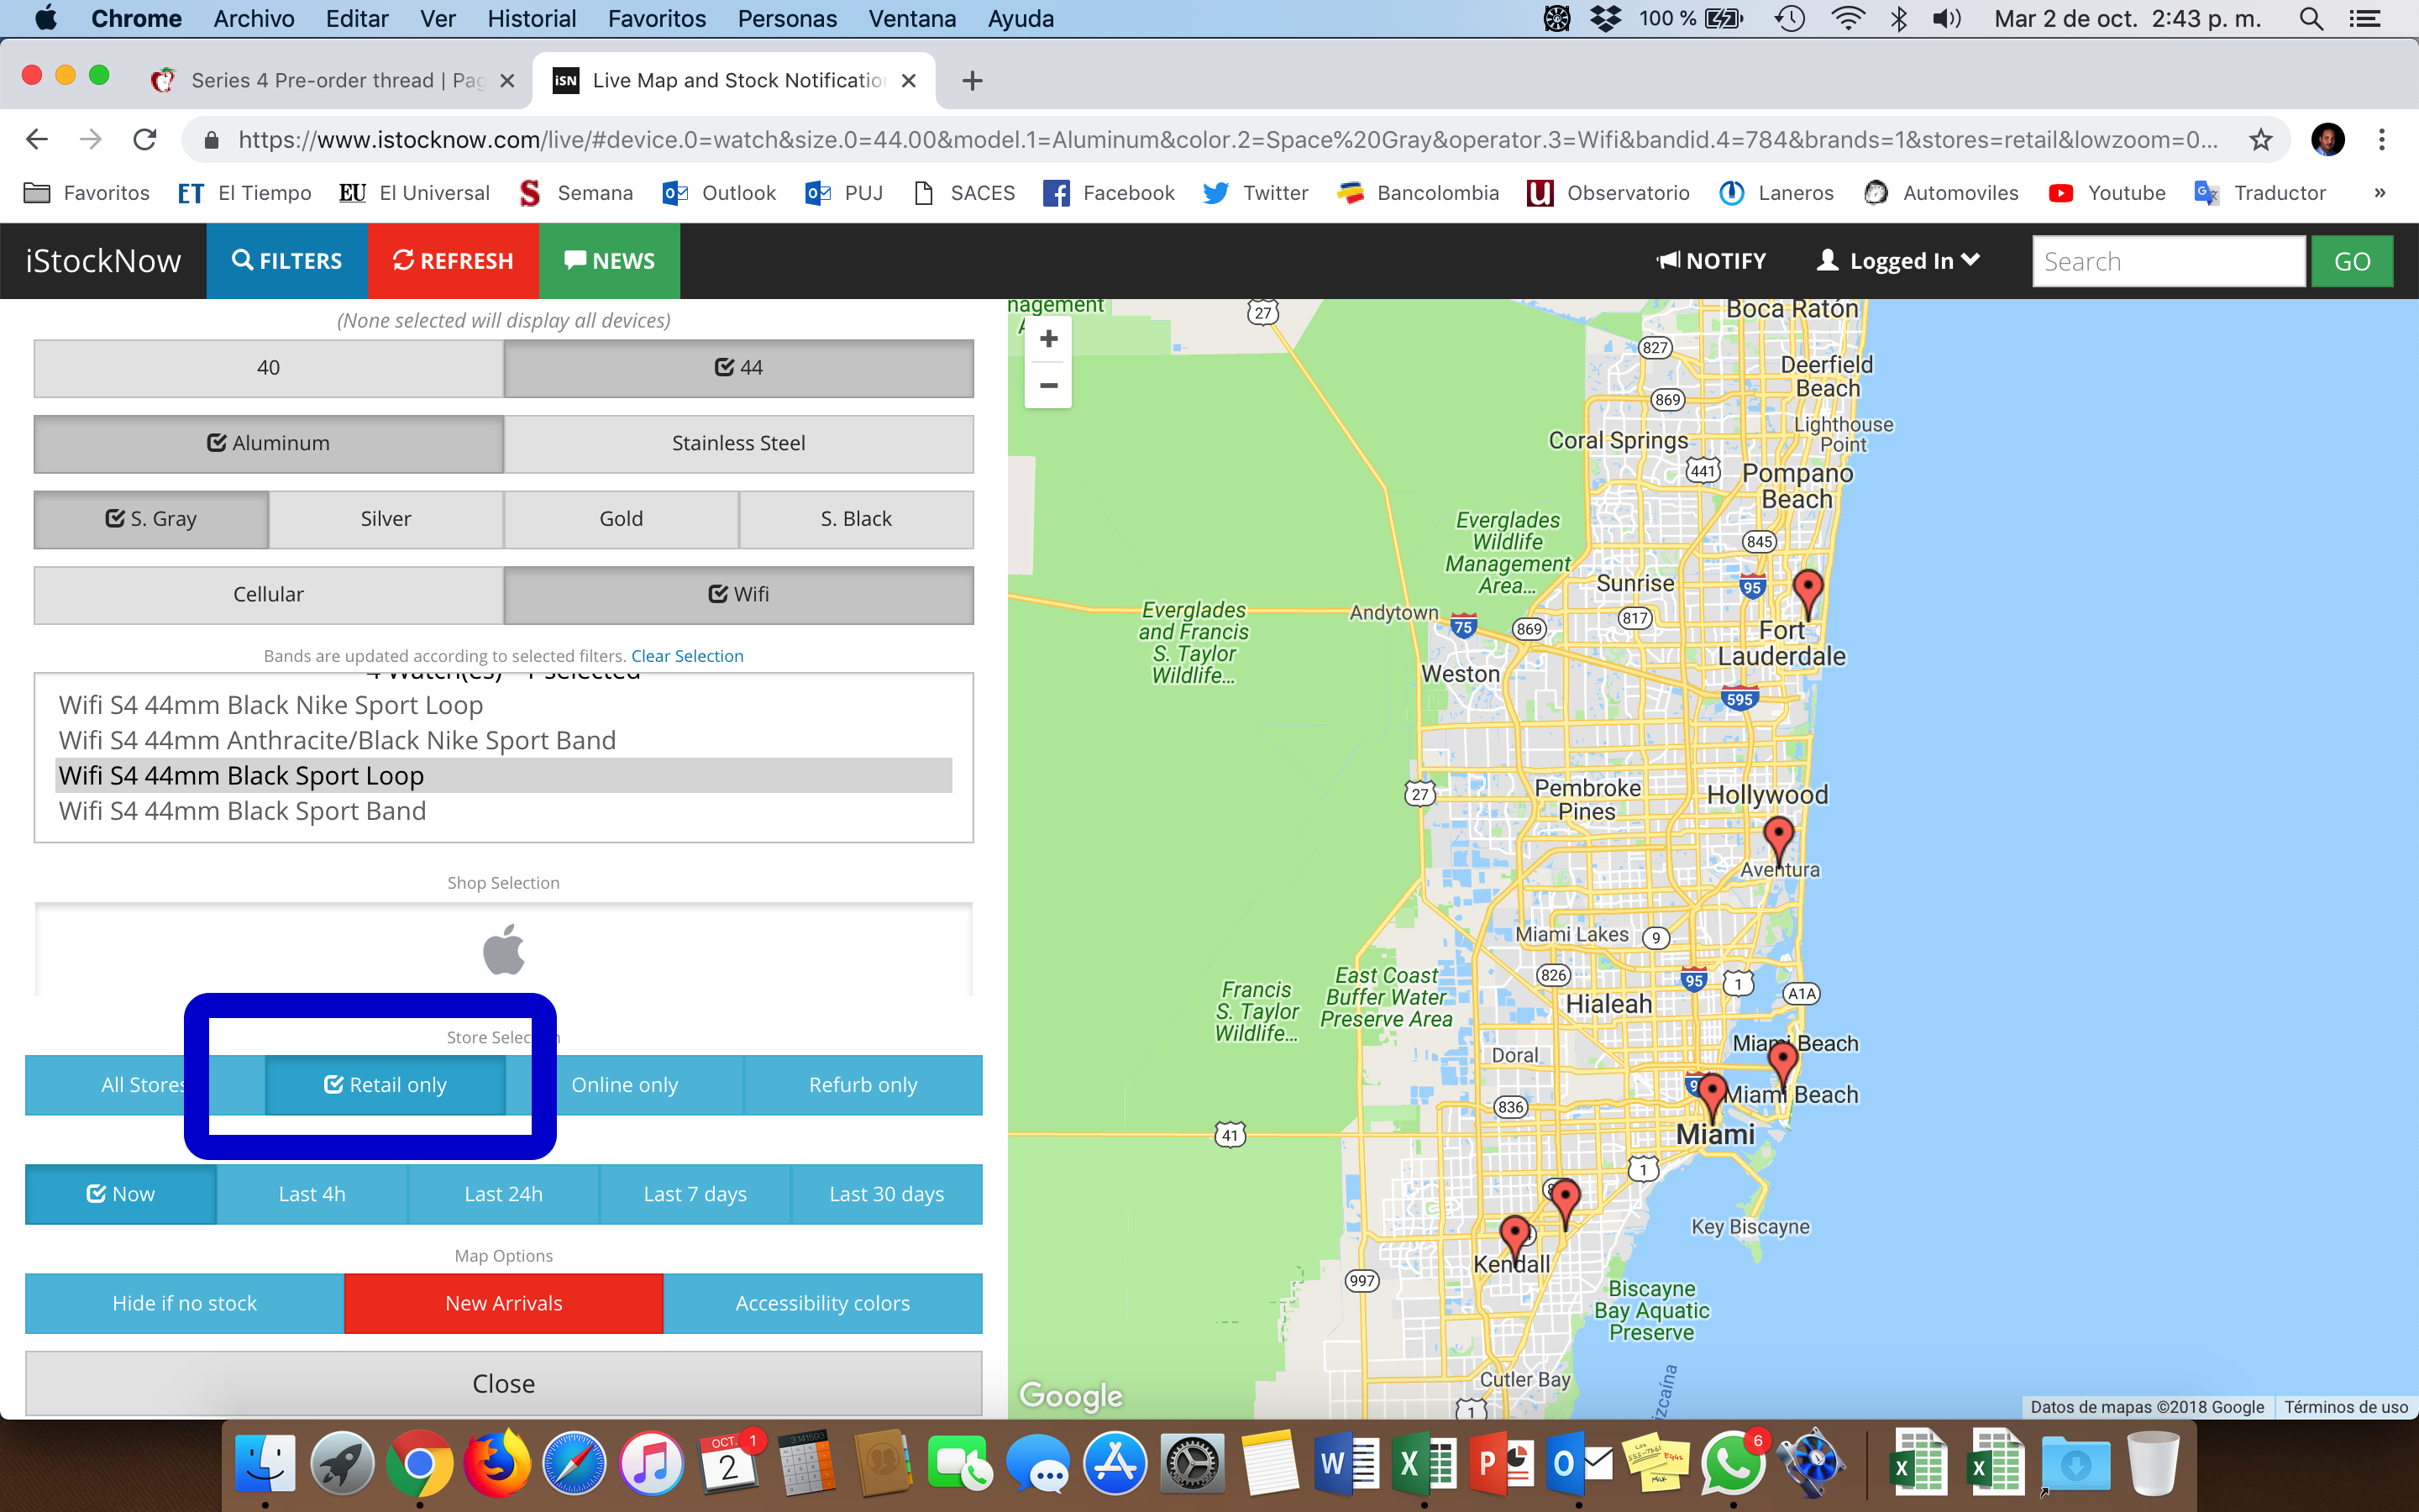The width and height of the screenshot is (2419, 1512).
Task: Open WhatsApp from the dock
Action: click(x=1732, y=1464)
